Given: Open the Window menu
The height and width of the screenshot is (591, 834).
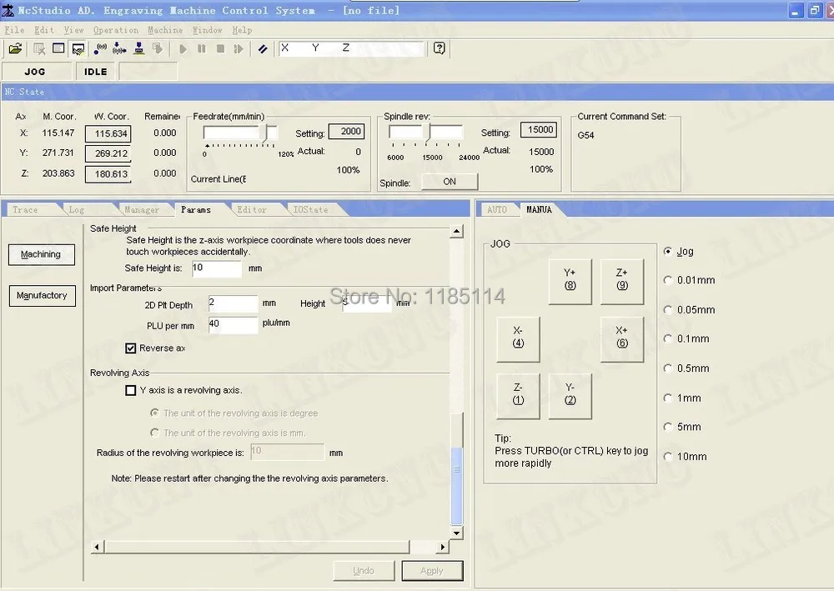Looking at the screenshot, I should (x=207, y=30).
